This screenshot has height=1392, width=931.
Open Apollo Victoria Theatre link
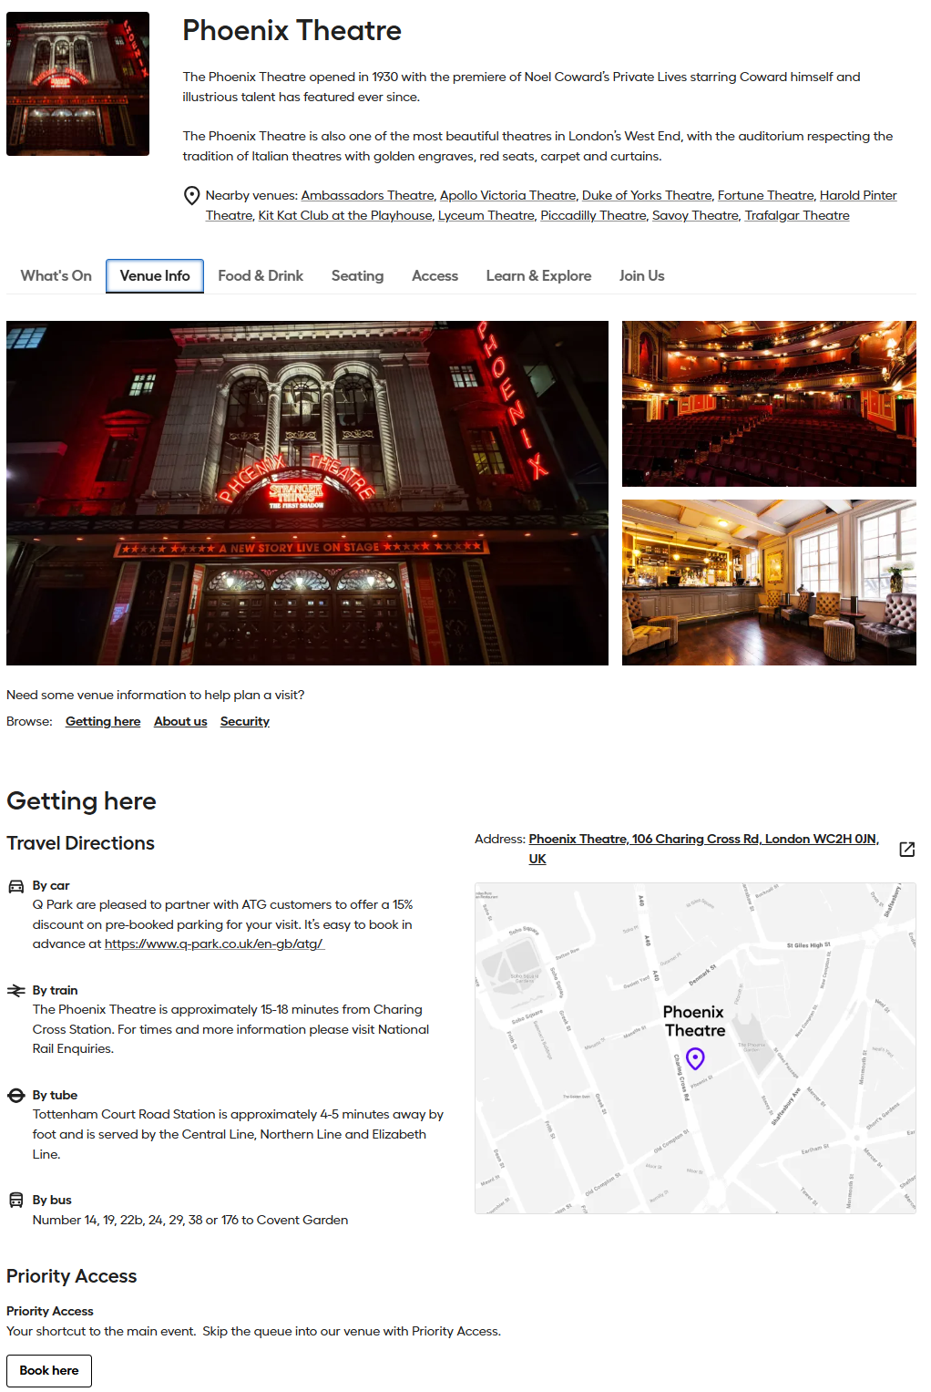pyautogui.click(x=507, y=196)
